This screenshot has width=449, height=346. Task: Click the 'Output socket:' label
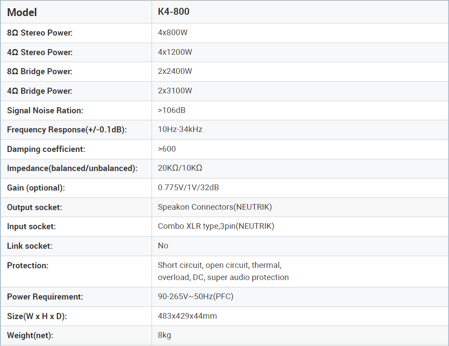(34, 207)
